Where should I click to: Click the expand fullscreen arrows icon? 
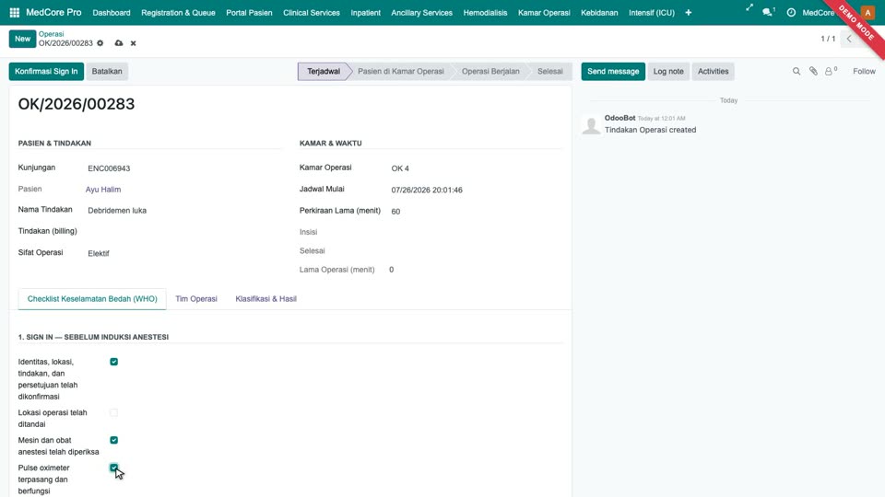[x=749, y=8]
